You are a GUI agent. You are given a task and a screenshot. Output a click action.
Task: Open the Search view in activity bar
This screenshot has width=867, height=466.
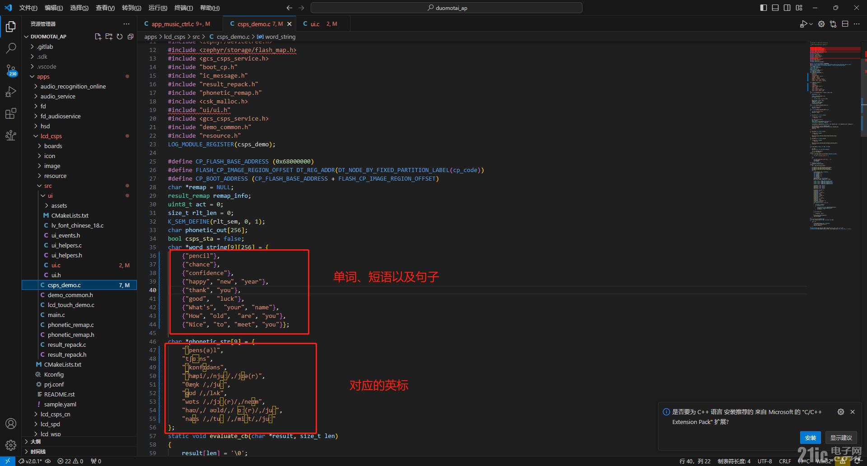pyautogui.click(x=11, y=48)
